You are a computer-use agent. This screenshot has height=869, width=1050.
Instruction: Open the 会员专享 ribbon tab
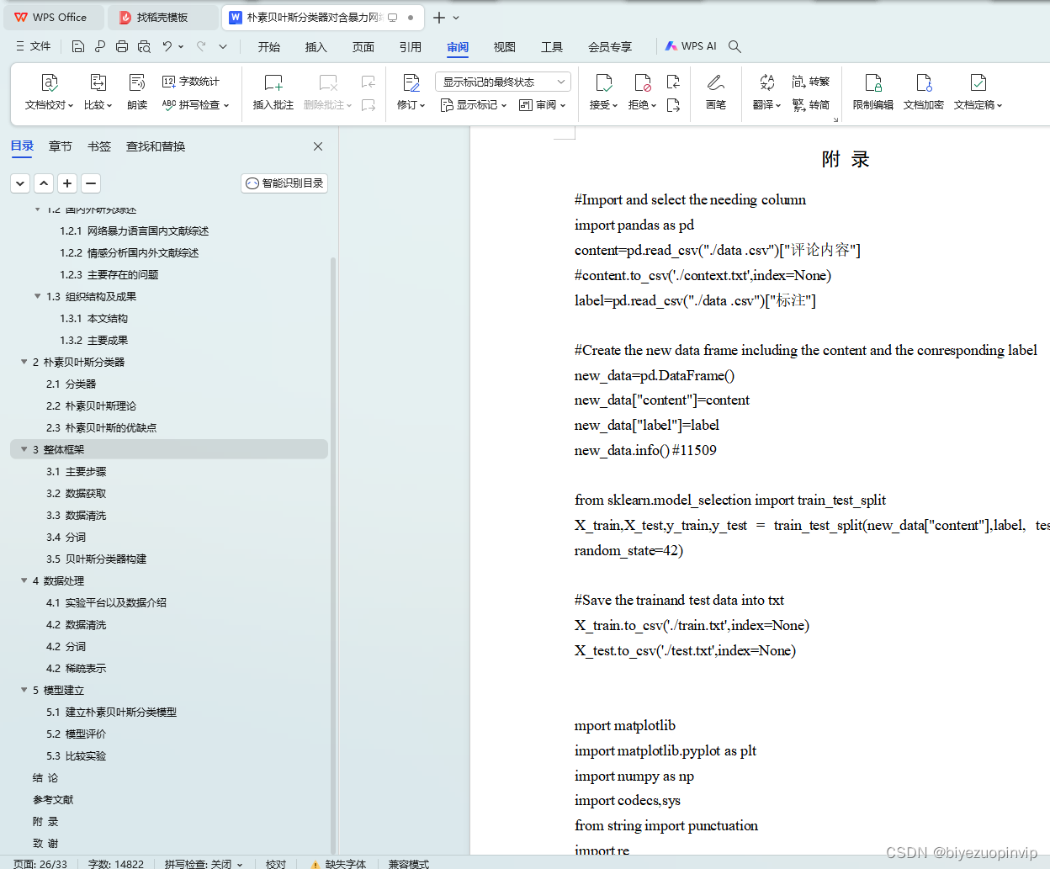(x=610, y=47)
